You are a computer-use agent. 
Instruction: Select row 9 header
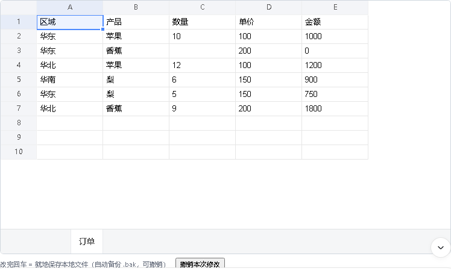[19, 137]
